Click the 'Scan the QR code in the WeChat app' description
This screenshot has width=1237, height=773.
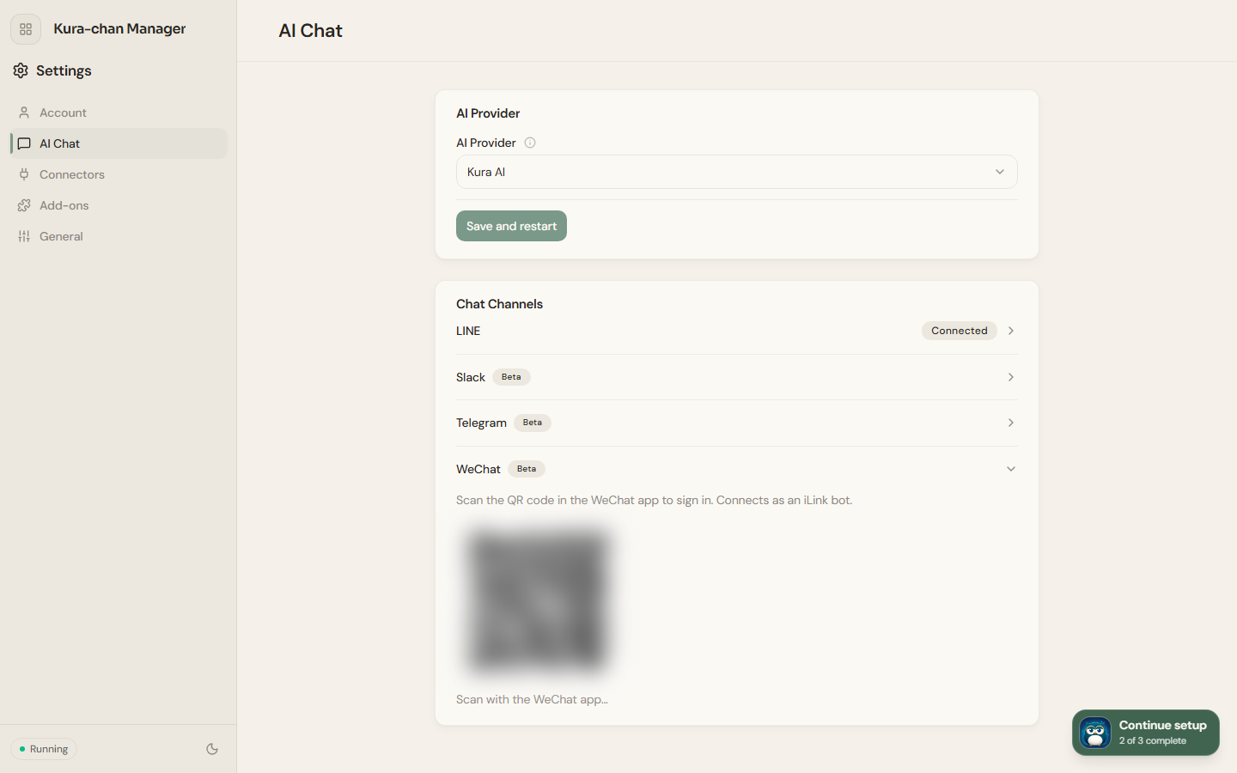click(654, 500)
